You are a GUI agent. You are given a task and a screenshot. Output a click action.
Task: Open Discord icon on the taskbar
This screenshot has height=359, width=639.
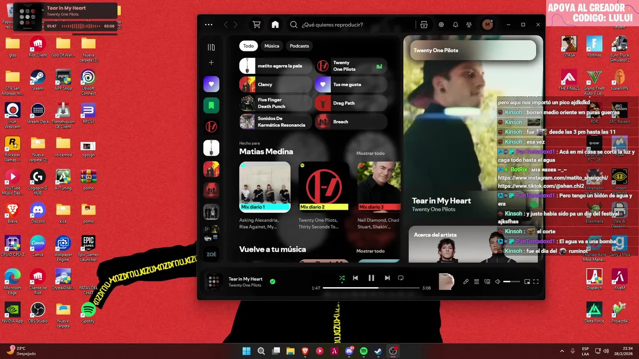(349, 351)
